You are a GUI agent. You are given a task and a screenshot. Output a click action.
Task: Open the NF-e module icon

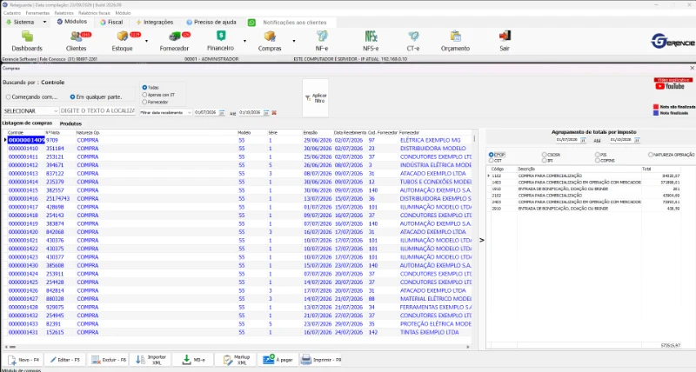click(x=322, y=41)
